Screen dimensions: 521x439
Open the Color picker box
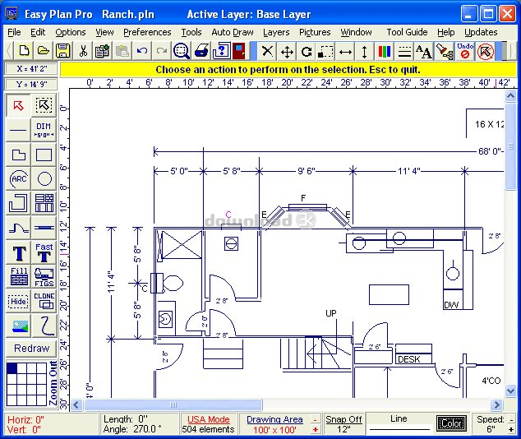(x=450, y=424)
